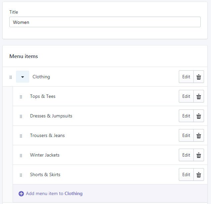Image resolution: width=211 pixels, height=204 pixels.
Task: Select drag handle of Winter Jackets
Action: coord(21,156)
